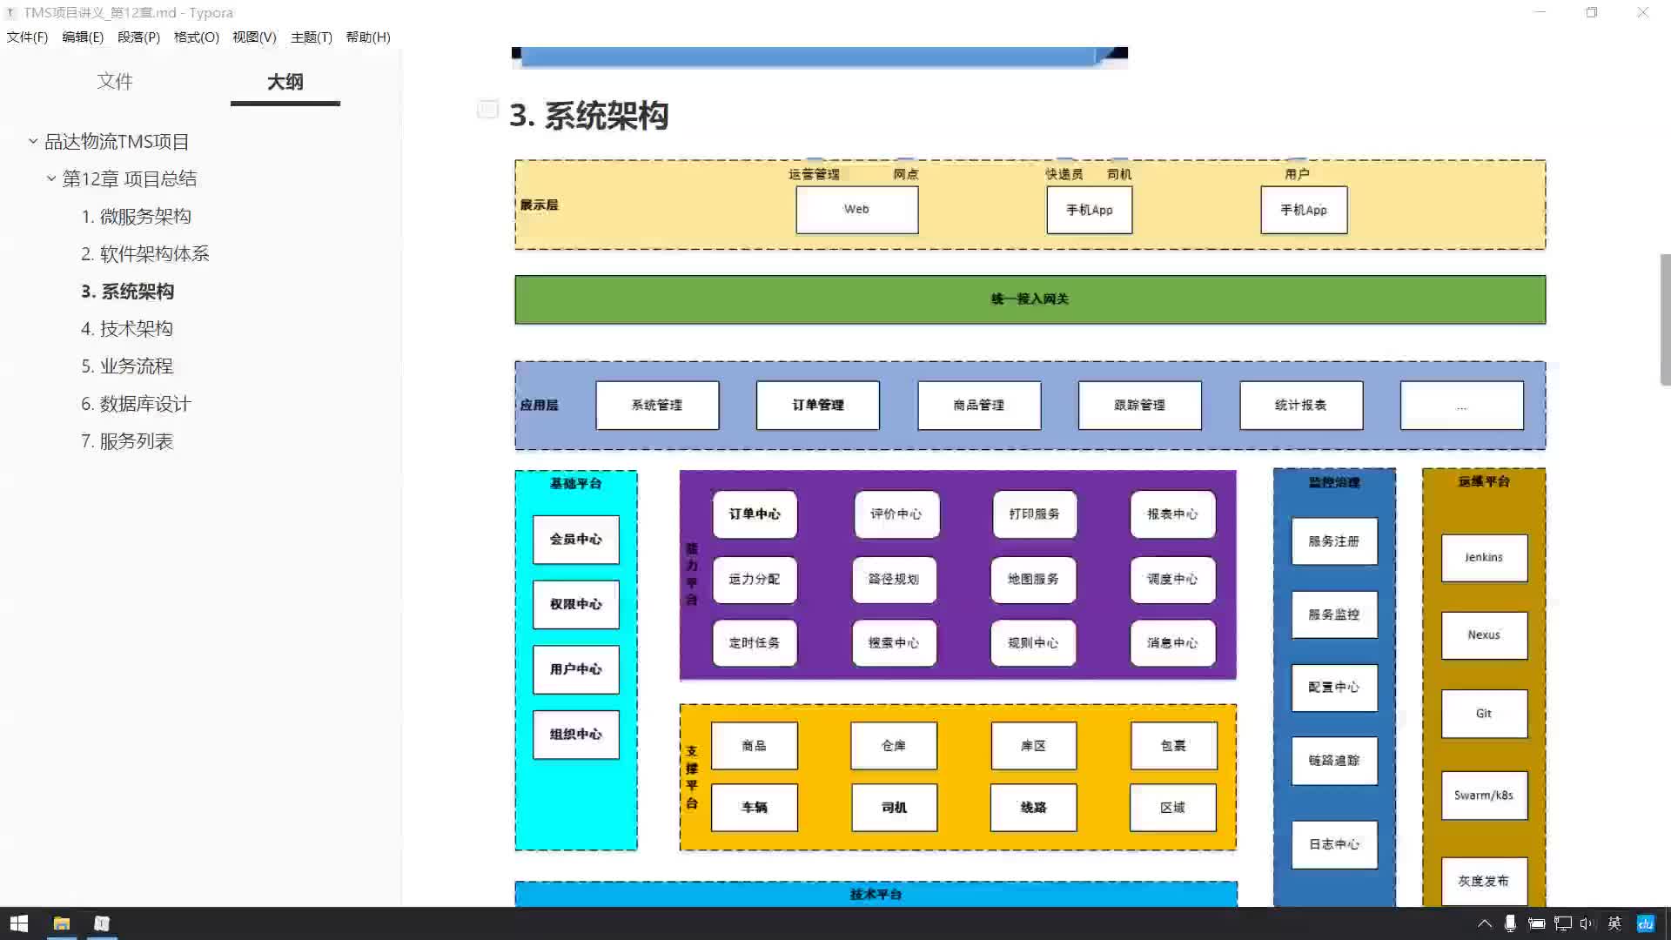Image resolution: width=1671 pixels, height=940 pixels.
Task: Click the Jenkins box in the diagram
Action: click(x=1484, y=558)
